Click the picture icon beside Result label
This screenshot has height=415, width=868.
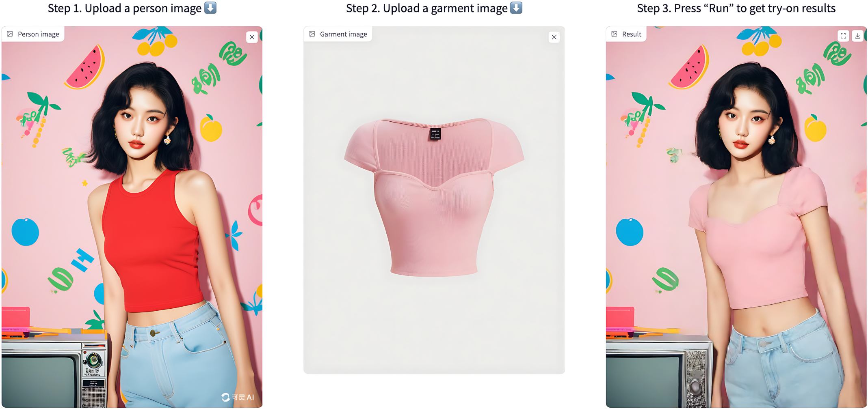pyautogui.click(x=614, y=34)
